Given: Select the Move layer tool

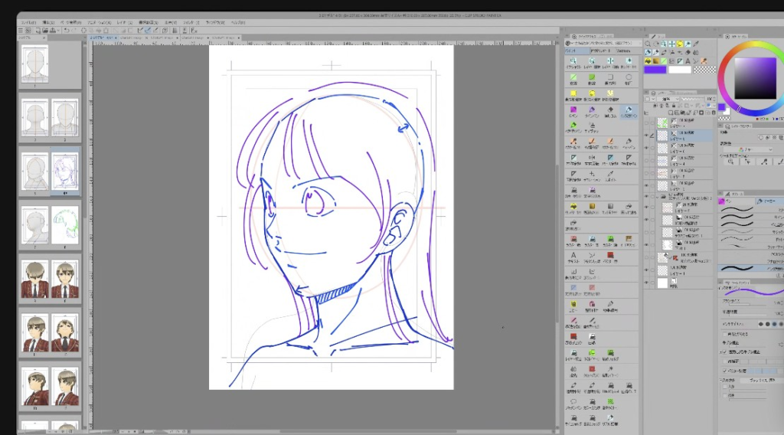Looking at the screenshot, I should click(x=671, y=44).
